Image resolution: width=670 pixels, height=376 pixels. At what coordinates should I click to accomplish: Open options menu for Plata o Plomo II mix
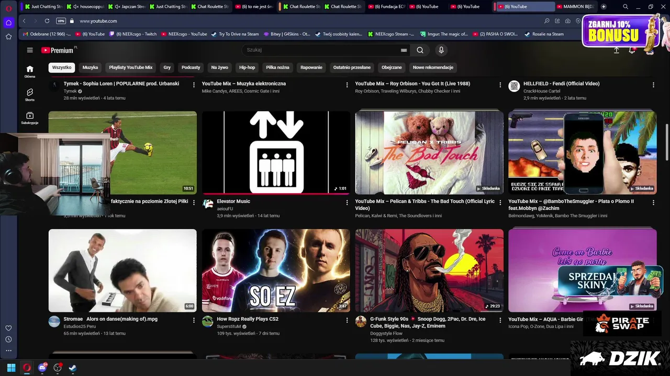pyautogui.click(x=653, y=202)
